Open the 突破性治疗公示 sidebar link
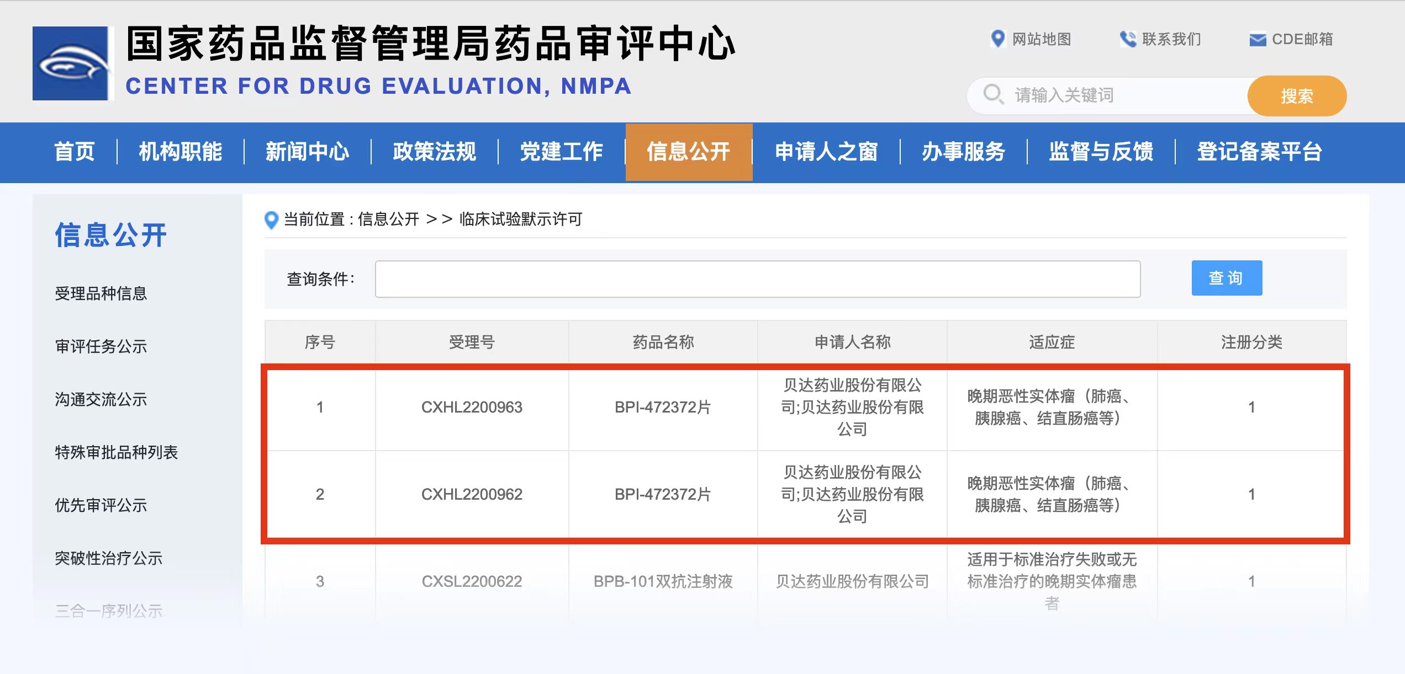 click(108, 559)
